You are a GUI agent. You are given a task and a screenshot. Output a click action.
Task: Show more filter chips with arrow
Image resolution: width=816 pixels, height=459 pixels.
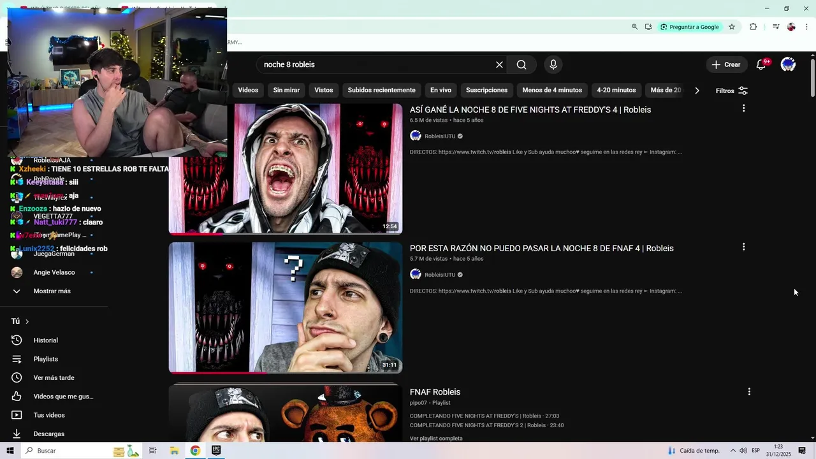(697, 91)
